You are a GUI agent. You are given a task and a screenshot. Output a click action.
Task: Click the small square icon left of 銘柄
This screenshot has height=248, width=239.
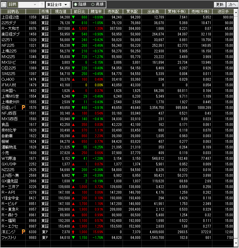(4, 5)
